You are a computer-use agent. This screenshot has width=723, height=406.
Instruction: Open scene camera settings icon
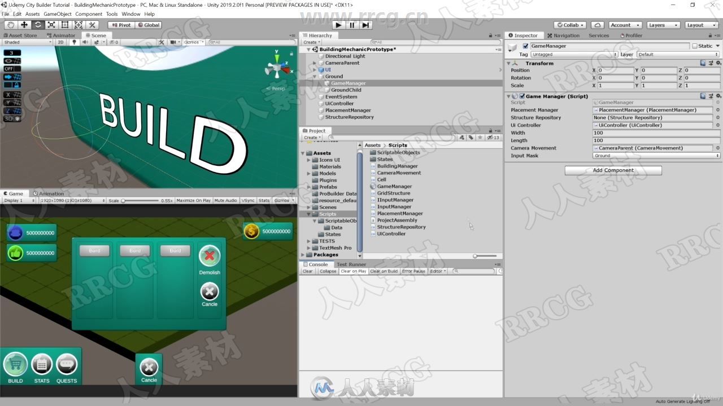175,42
